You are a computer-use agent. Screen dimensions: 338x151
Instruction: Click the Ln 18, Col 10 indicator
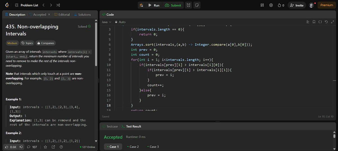coord(326,117)
